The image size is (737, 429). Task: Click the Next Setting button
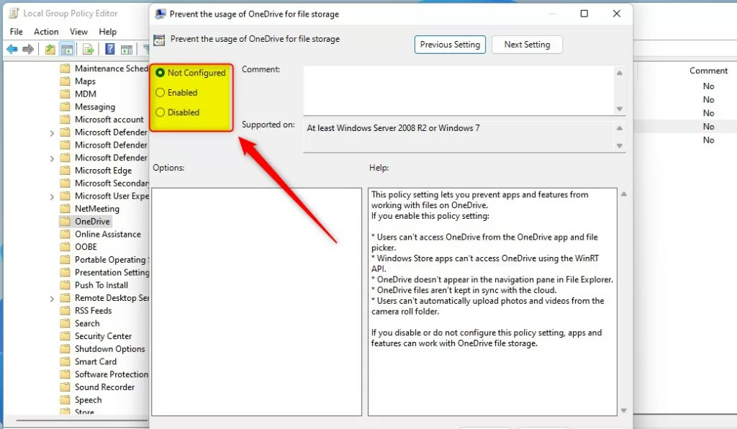527,45
